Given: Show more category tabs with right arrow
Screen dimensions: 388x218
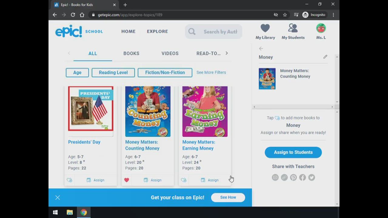Looking at the screenshot, I should [226, 53].
